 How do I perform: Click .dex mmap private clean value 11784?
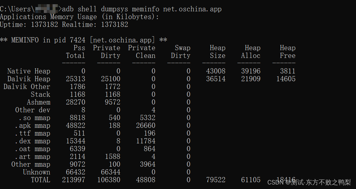pos(146,141)
